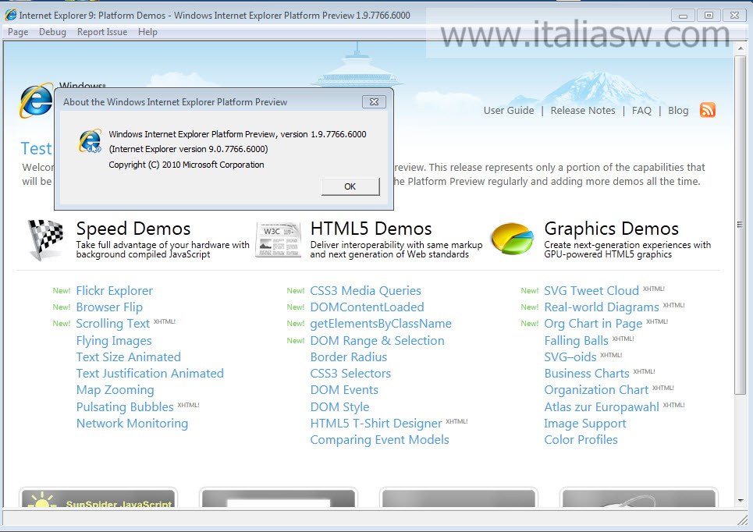
Task: Open the Business Charts demo
Action: (x=586, y=373)
